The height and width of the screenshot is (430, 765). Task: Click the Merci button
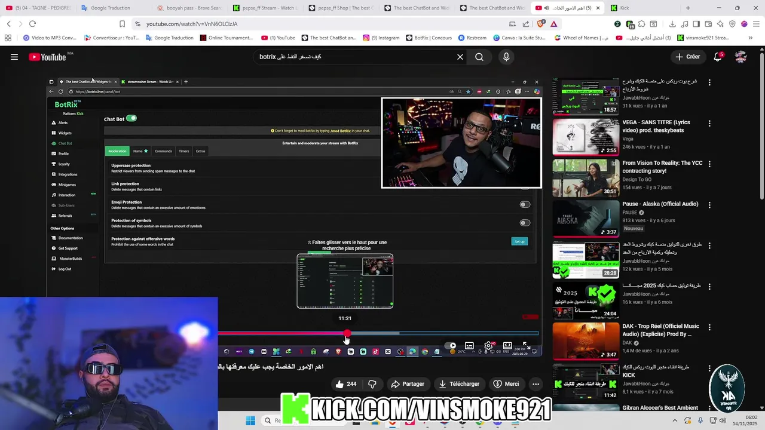(506, 384)
